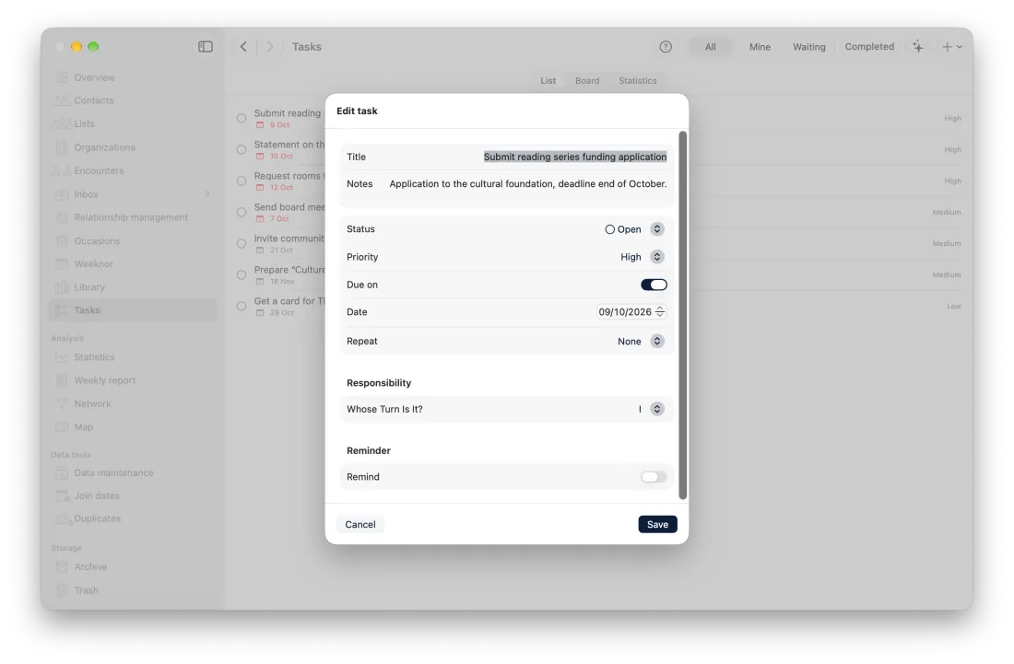Open Occasions in the sidebar
The image size is (1014, 664).
[x=97, y=241]
